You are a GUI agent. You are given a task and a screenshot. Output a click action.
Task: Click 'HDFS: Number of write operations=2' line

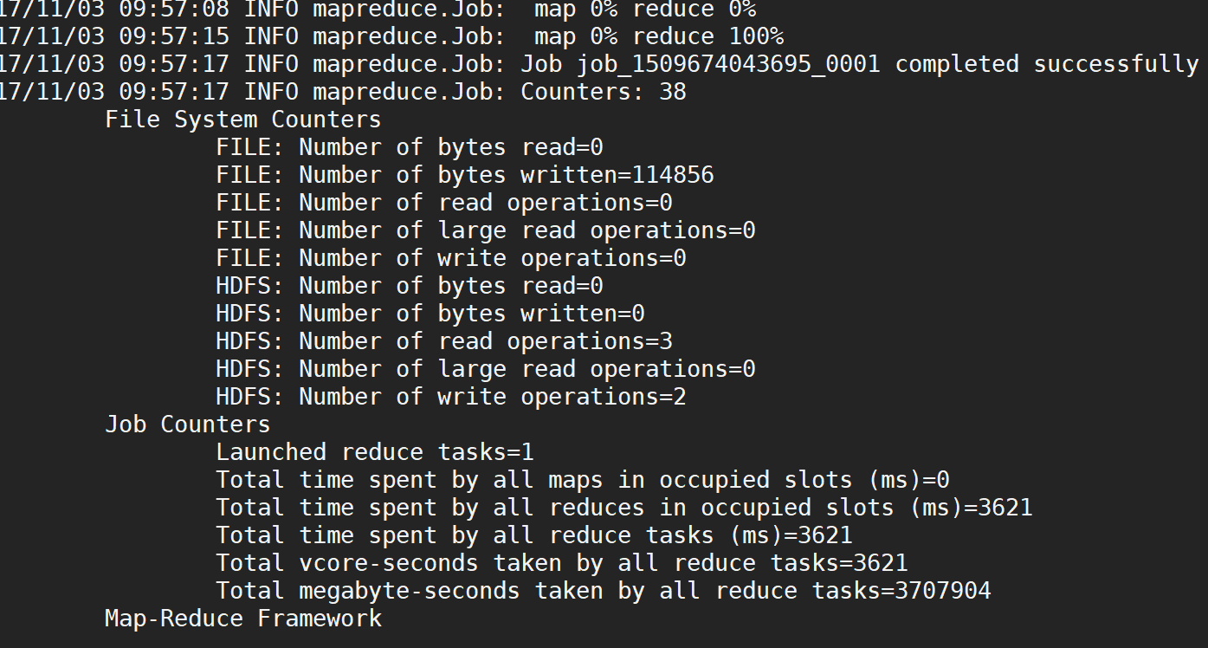pos(451,397)
